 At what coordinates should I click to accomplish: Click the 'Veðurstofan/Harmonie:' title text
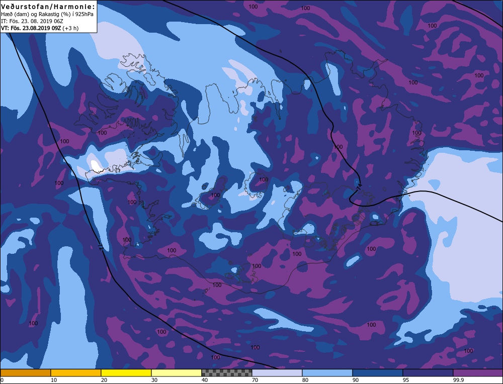click(x=48, y=7)
